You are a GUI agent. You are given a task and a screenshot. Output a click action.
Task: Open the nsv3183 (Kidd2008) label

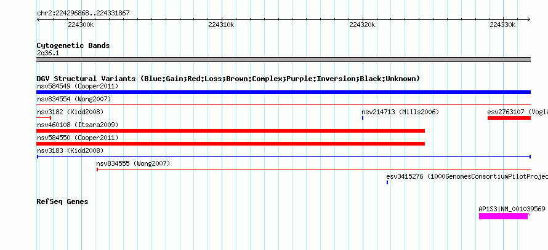pos(70,150)
